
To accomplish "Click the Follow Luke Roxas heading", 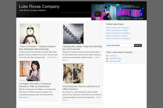I will 115,24.
